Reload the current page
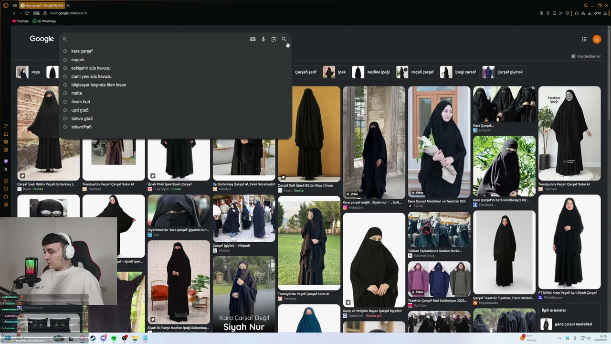 [x=27, y=13]
